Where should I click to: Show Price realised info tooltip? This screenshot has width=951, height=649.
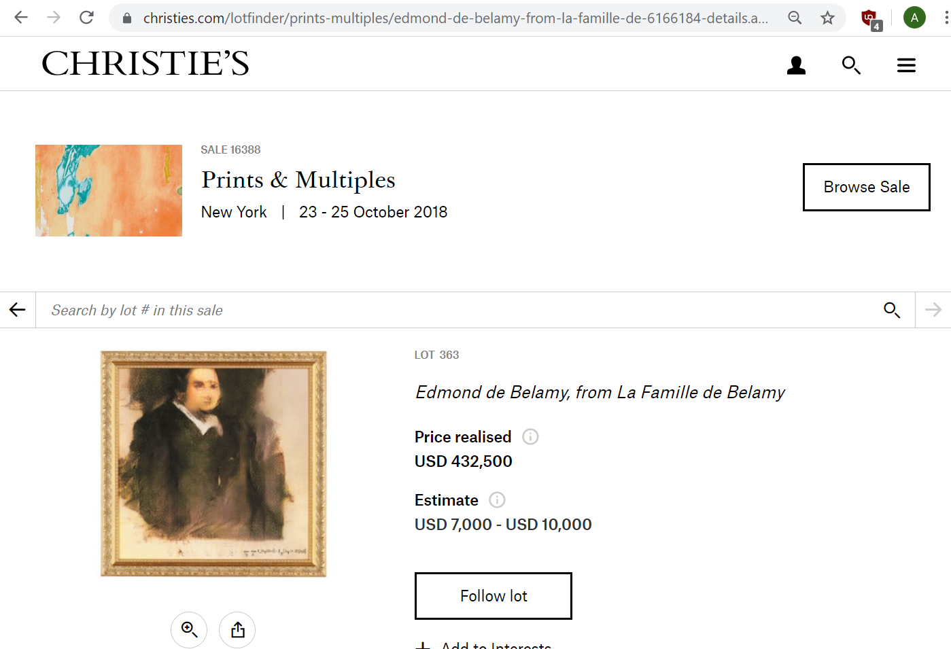[530, 436]
